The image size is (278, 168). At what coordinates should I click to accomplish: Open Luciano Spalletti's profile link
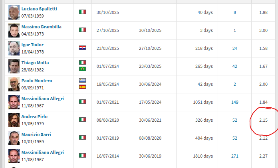click(38, 9)
